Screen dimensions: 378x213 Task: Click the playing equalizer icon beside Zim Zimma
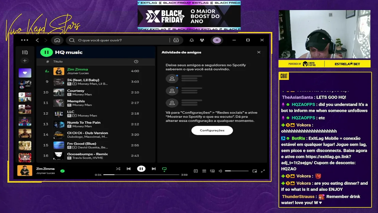pyautogui.click(x=47, y=71)
